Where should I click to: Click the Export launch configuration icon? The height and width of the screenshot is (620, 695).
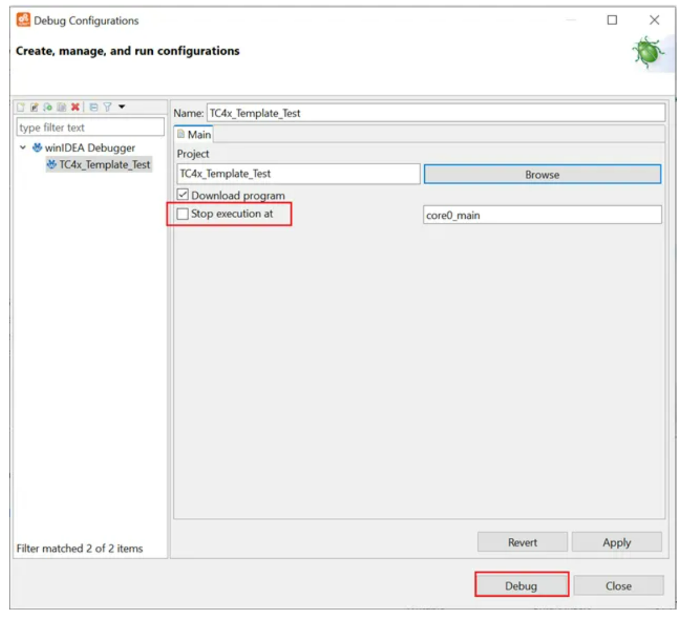pyautogui.click(x=48, y=107)
